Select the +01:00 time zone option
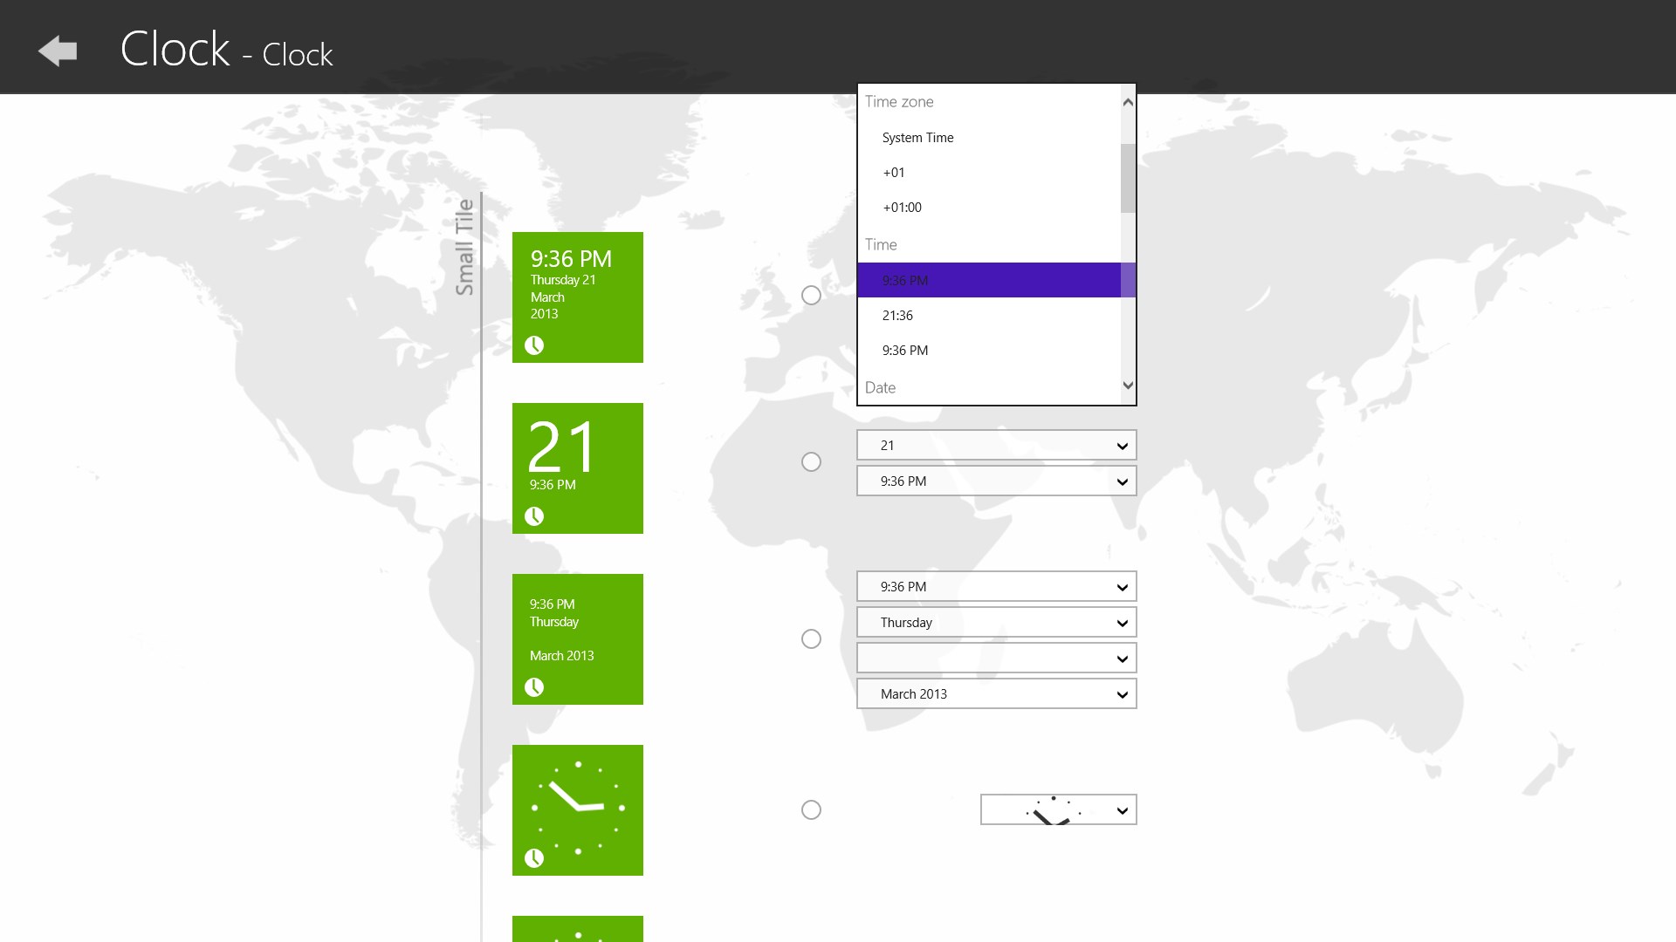 [x=902, y=208]
